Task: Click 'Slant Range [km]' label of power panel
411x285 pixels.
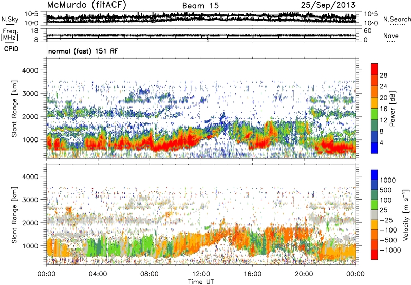Action: [14, 109]
